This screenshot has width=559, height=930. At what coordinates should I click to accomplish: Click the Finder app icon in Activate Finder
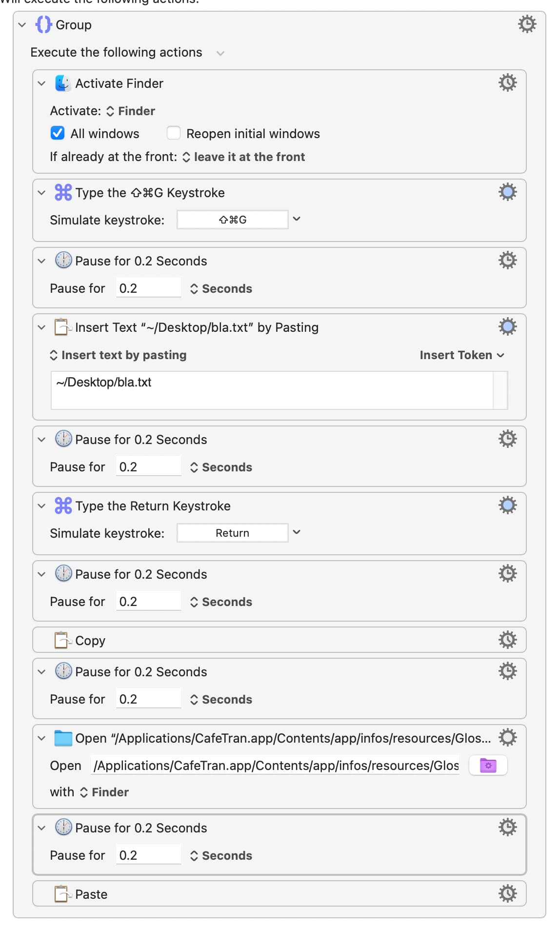[63, 83]
